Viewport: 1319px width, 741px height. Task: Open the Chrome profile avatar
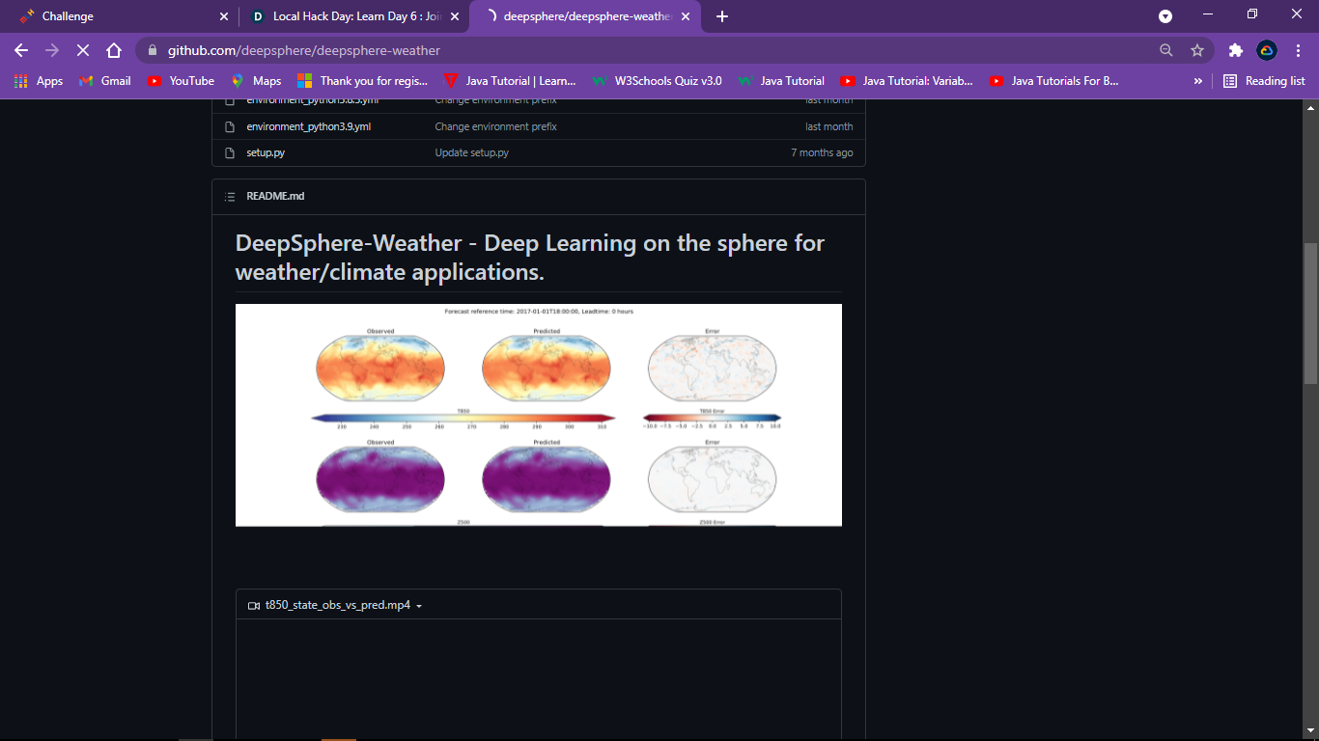[x=1267, y=50]
